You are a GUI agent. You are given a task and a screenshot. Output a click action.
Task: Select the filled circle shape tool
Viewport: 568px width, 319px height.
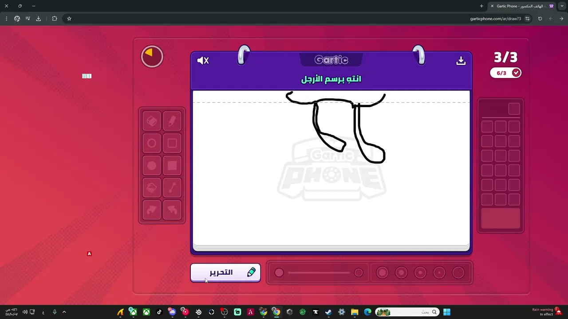coord(152,166)
